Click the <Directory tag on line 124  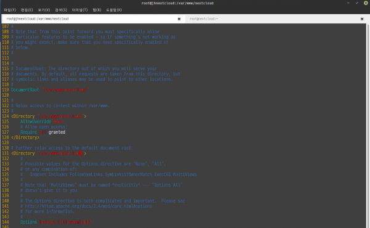pos(23,116)
